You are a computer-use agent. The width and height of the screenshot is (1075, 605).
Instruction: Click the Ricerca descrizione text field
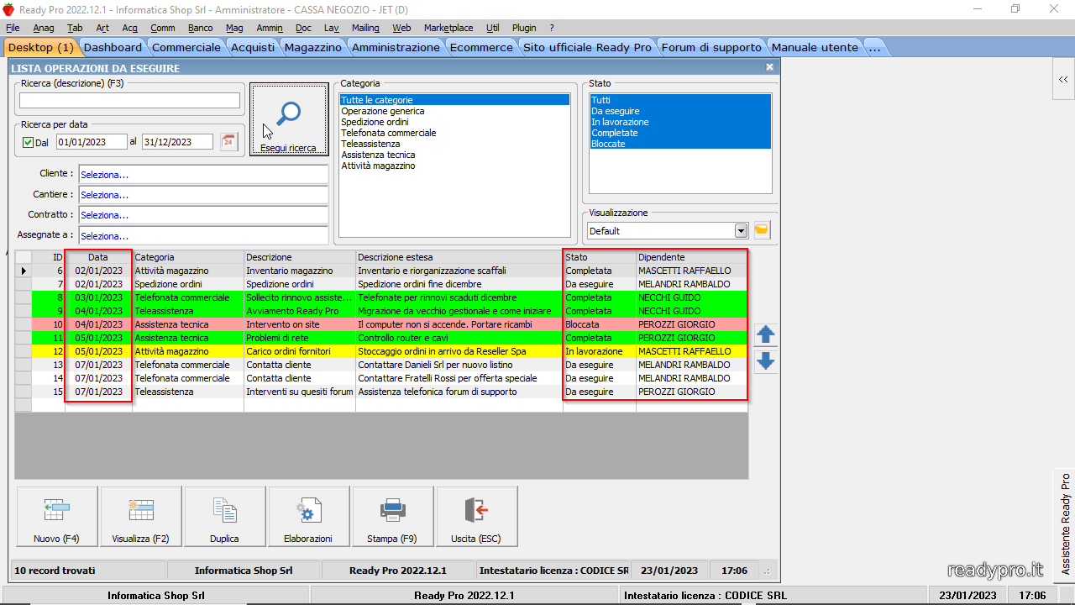coord(129,101)
